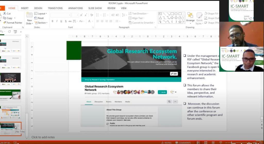Screen dimensions: 264x144
Task: Click the slide panel scroll up arrow
Action: click(x=27, y=36)
